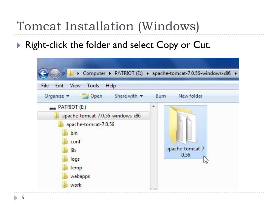Screen dimensions: 278x208
Task: Open the View menu
Action: pyautogui.click(x=75, y=86)
